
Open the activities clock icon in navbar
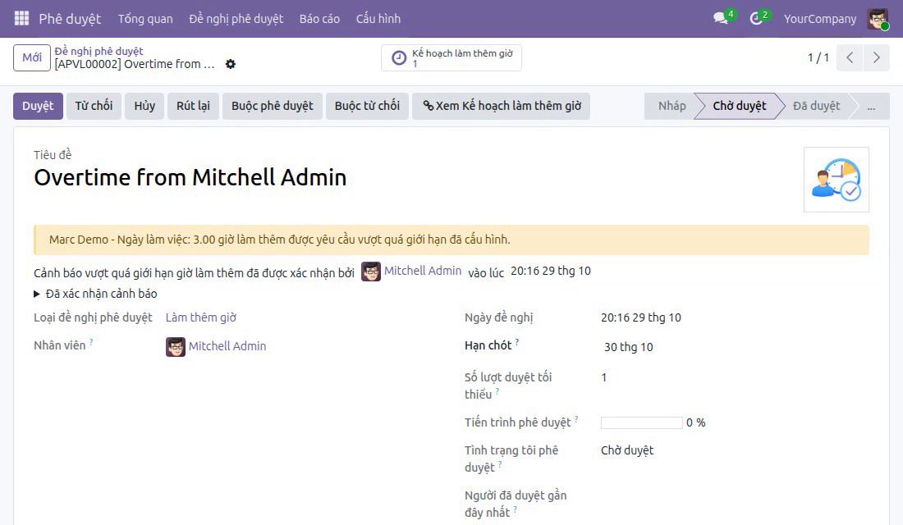[x=756, y=18]
